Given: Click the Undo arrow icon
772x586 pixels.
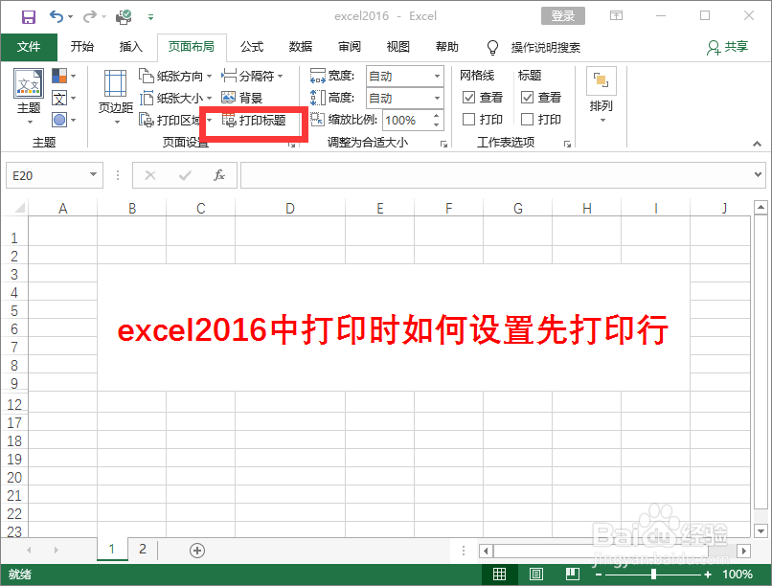Looking at the screenshot, I should (57, 16).
